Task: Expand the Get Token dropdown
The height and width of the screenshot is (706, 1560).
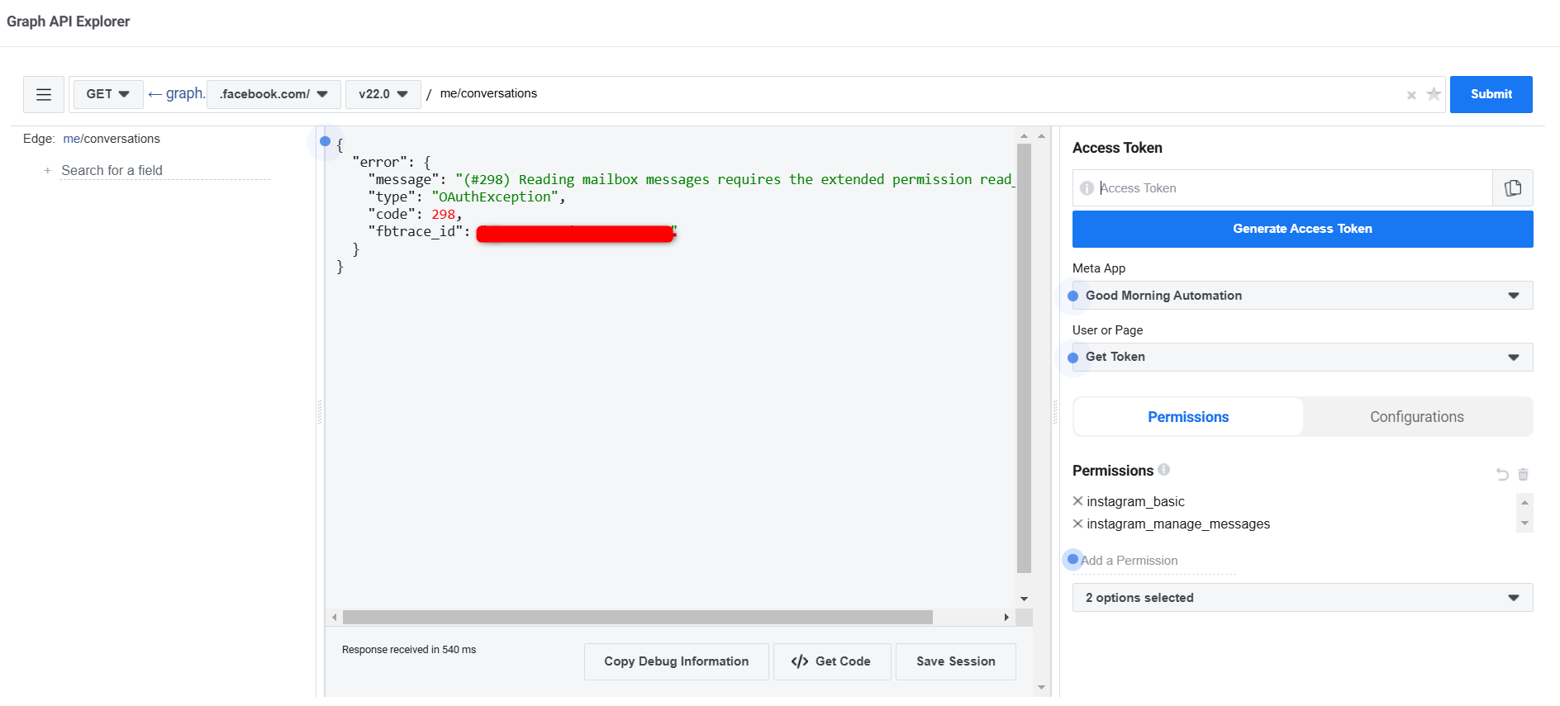Action: point(1302,357)
